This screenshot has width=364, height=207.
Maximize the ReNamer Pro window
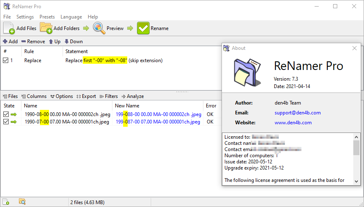tap(335, 6)
